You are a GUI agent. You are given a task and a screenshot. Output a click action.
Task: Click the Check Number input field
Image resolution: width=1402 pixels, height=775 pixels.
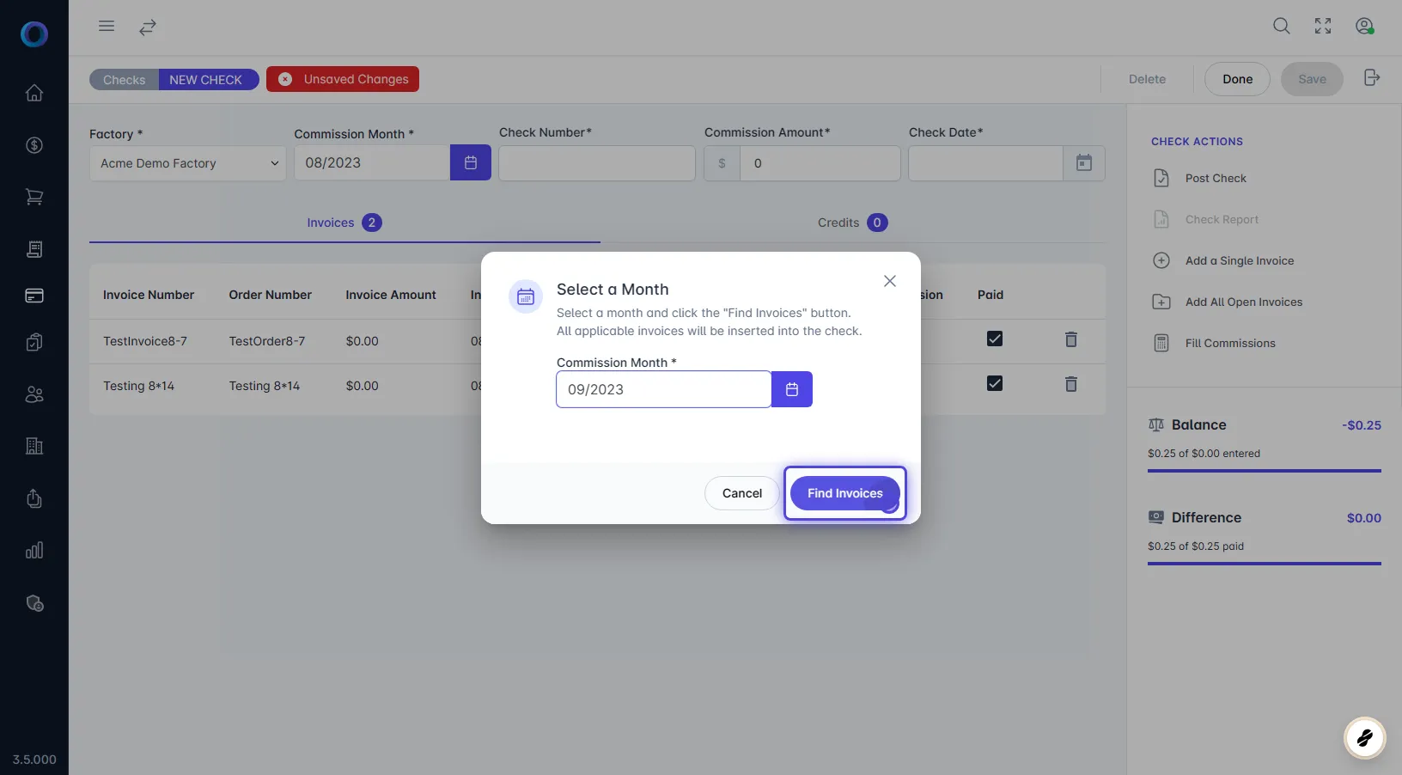[597, 163]
